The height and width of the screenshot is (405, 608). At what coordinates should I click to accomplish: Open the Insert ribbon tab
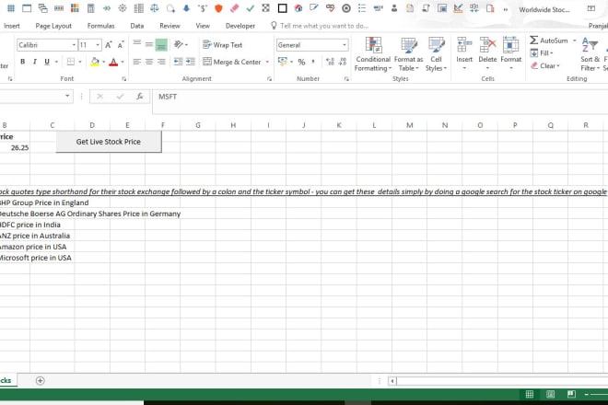pos(12,26)
